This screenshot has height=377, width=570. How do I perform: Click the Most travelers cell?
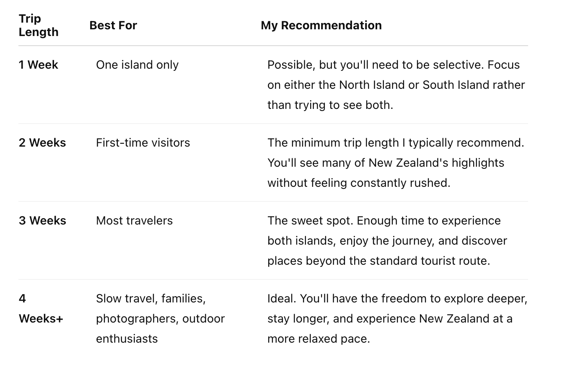click(134, 220)
